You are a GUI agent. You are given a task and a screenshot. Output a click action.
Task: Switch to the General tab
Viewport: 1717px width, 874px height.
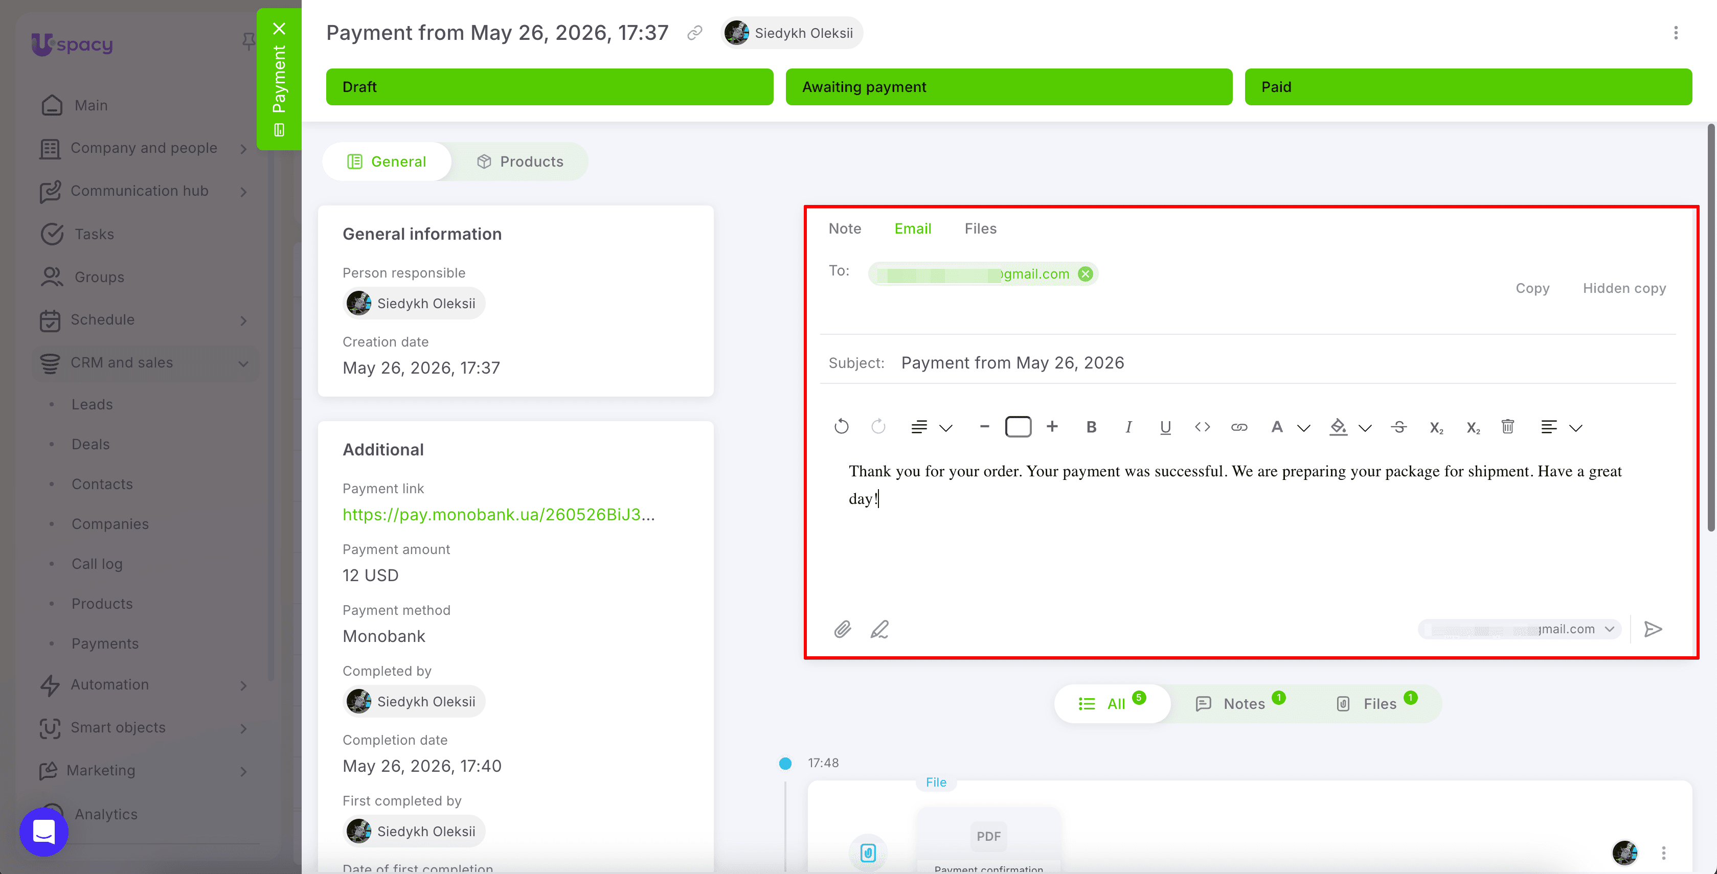387,161
